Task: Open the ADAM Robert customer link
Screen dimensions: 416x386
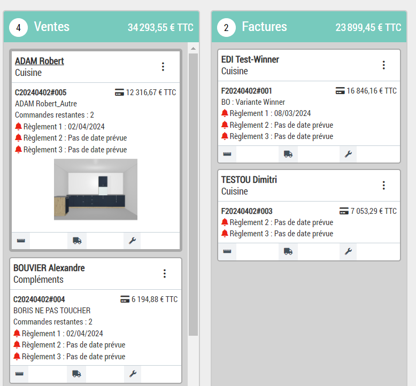Action: click(x=40, y=61)
